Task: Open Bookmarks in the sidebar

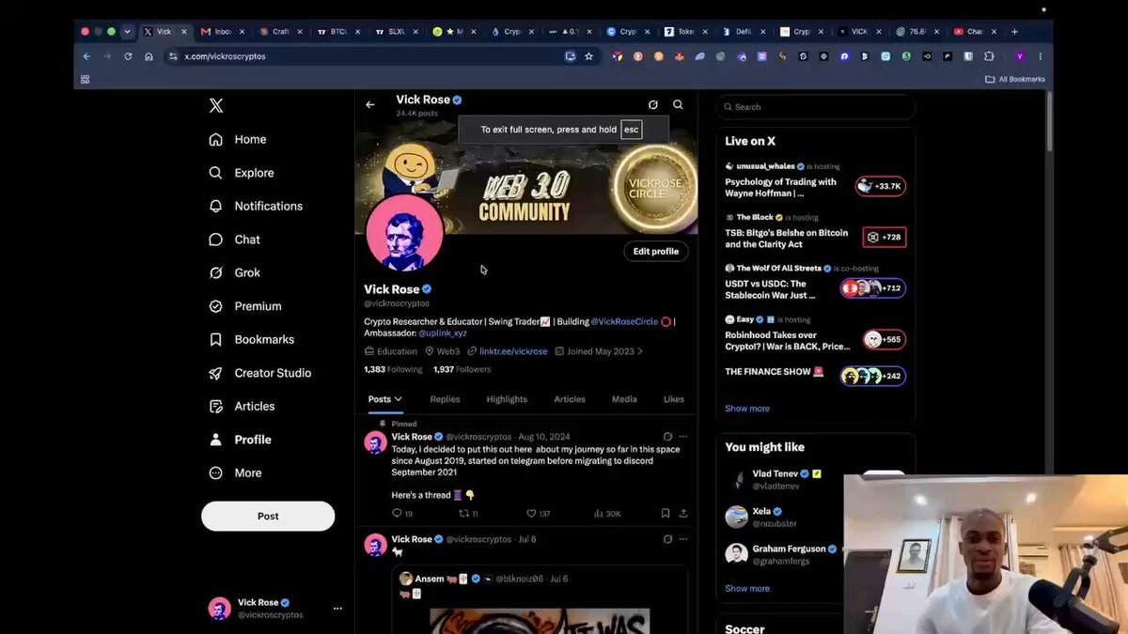Action: 251,339
